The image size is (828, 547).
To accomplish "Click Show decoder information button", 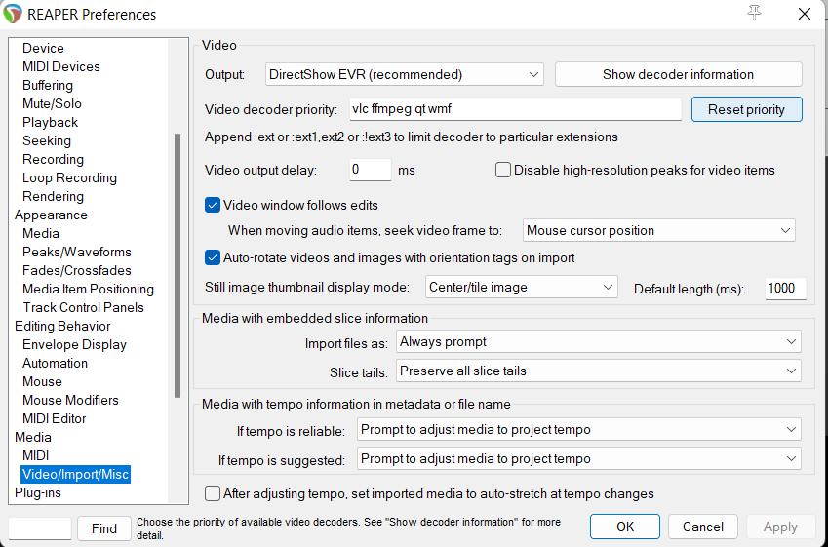I will (x=678, y=75).
